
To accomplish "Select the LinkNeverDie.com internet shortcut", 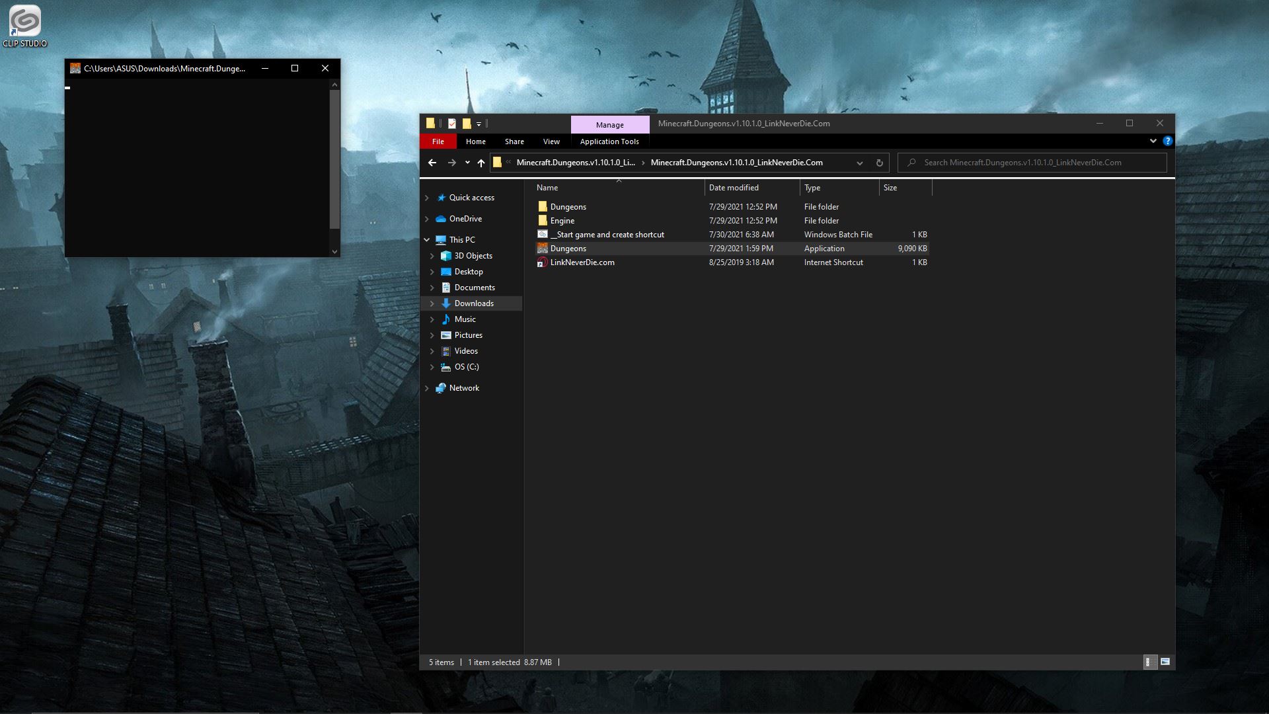I will [582, 262].
